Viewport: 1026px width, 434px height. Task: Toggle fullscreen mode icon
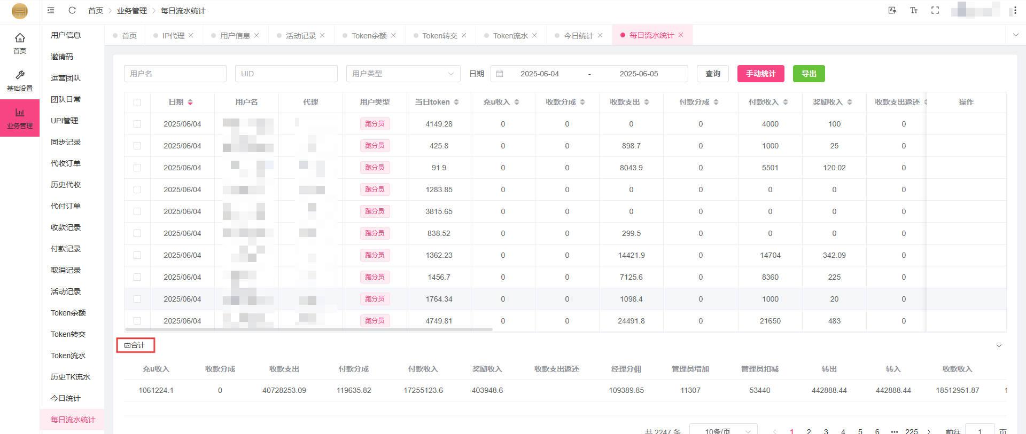pos(935,10)
